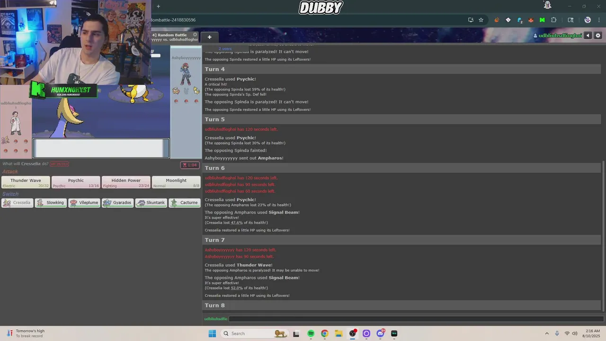This screenshot has width=606, height=341.
Task: Click the microphone tray icon
Action: tap(557, 333)
